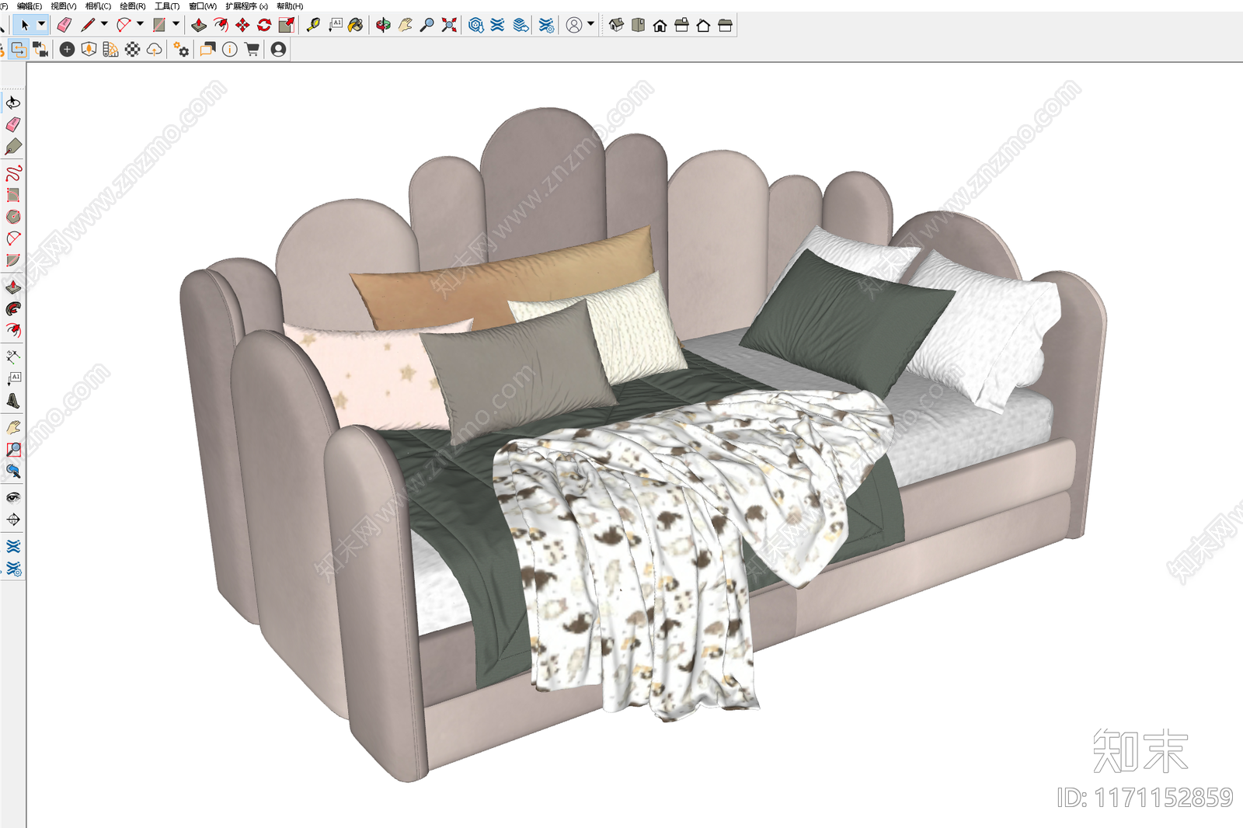Open the 窗口(W) menu
Viewport: 1243px width, 828px height.
[203, 6]
